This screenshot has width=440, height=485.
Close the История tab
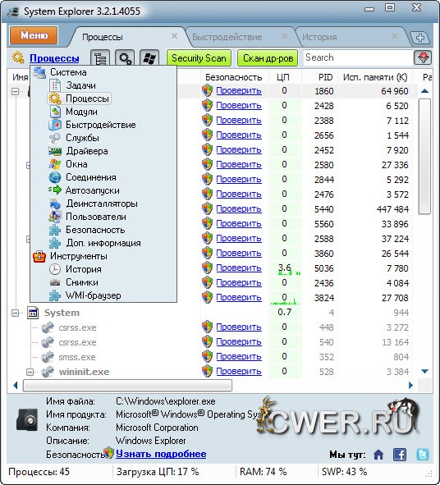(x=394, y=36)
